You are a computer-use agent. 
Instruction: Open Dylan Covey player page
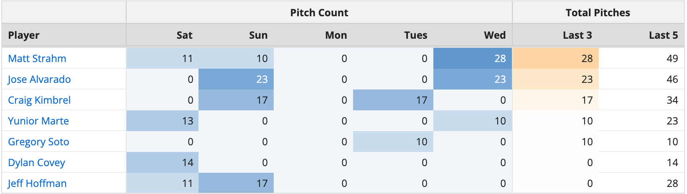click(x=36, y=162)
